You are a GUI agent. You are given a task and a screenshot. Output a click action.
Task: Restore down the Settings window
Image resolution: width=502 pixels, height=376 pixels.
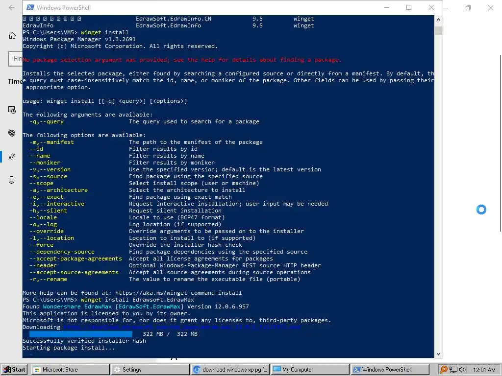click(x=468, y=8)
